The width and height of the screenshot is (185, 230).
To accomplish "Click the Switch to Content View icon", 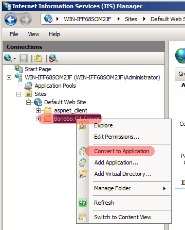I will point(83,217).
